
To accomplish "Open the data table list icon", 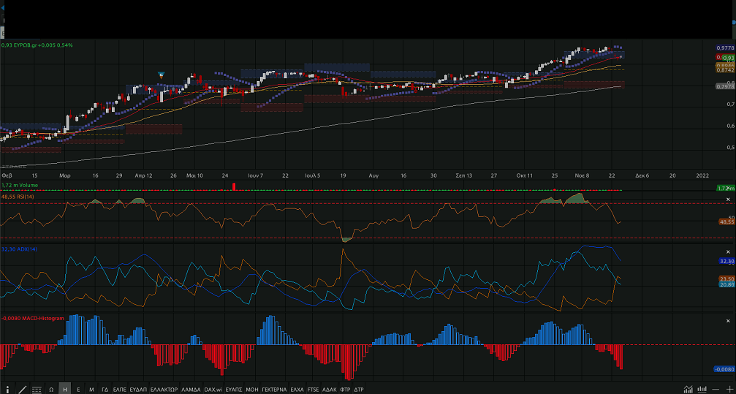I will coord(37,389).
